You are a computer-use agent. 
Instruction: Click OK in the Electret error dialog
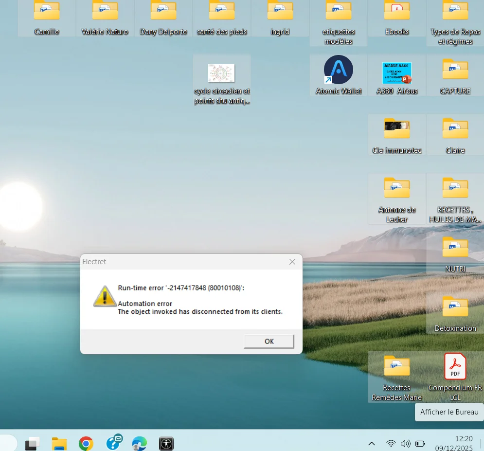click(x=269, y=341)
